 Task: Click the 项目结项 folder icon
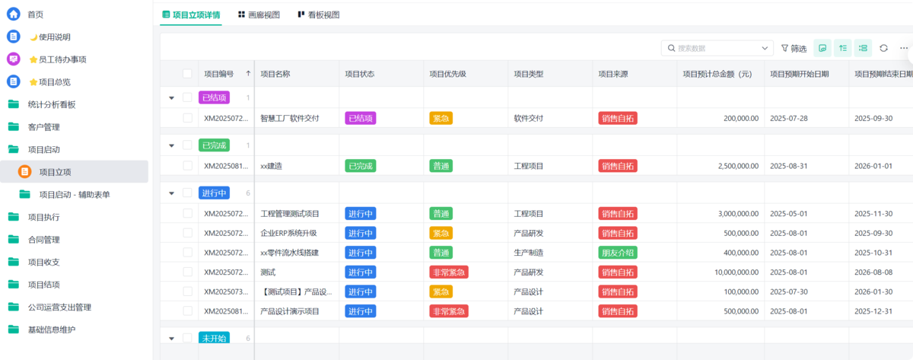point(13,285)
